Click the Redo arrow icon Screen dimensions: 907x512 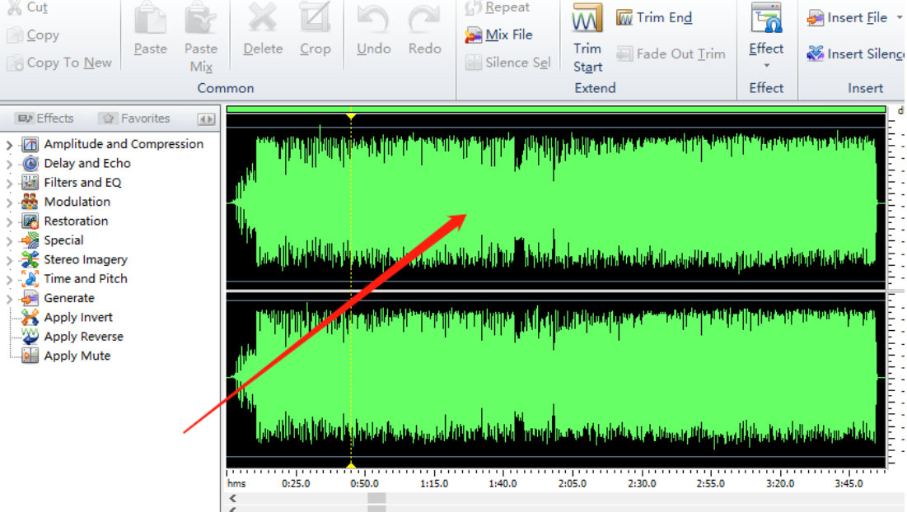[424, 19]
